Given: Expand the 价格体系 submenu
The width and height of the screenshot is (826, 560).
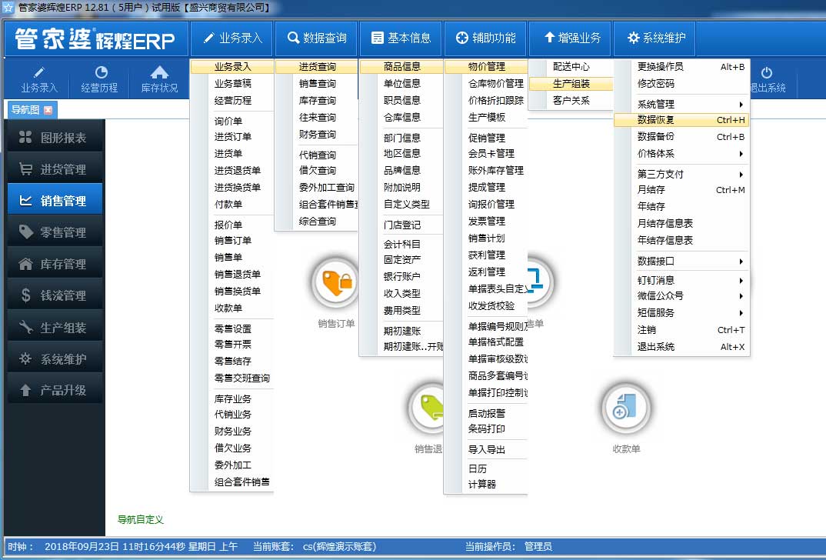Looking at the screenshot, I should [681, 153].
